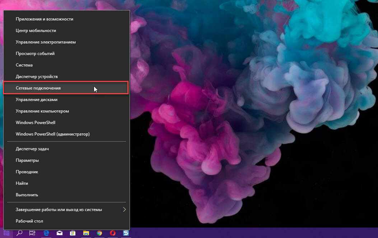Open Microsoft Store taskbar icon
The height and width of the screenshot is (238, 378).
73,233
